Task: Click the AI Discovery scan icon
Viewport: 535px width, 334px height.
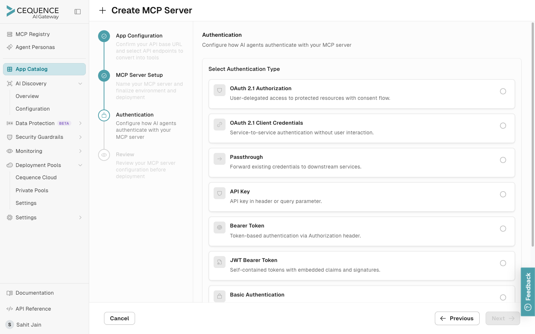Action: coord(10,83)
